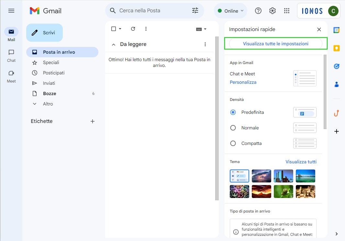Viewport: 345px width, 241px height.
Task: Open toolbar more options three dots
Action: click(x=146, y=29)
